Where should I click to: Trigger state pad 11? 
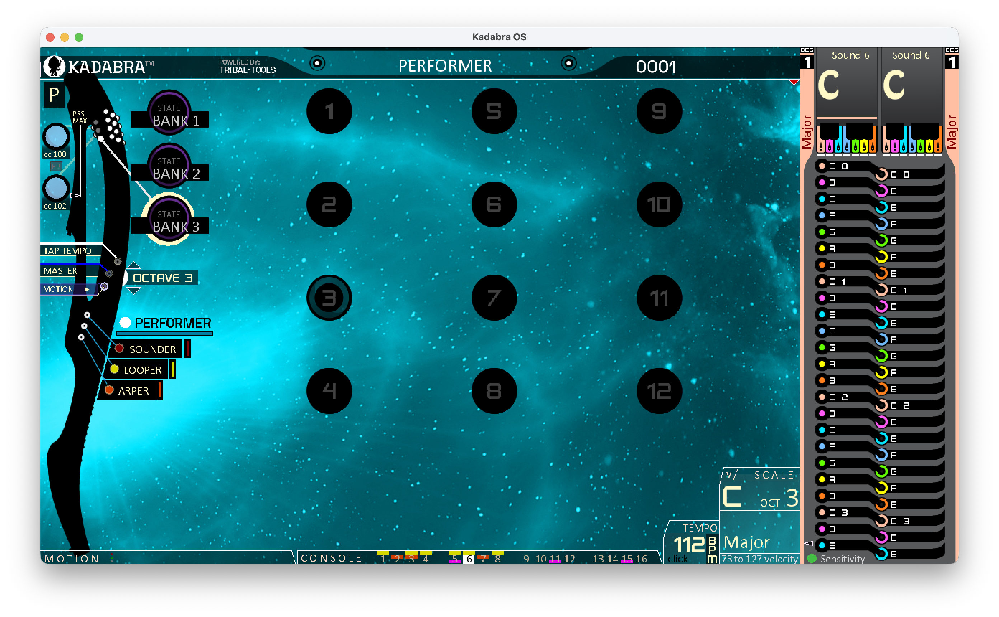coord(659,298)
